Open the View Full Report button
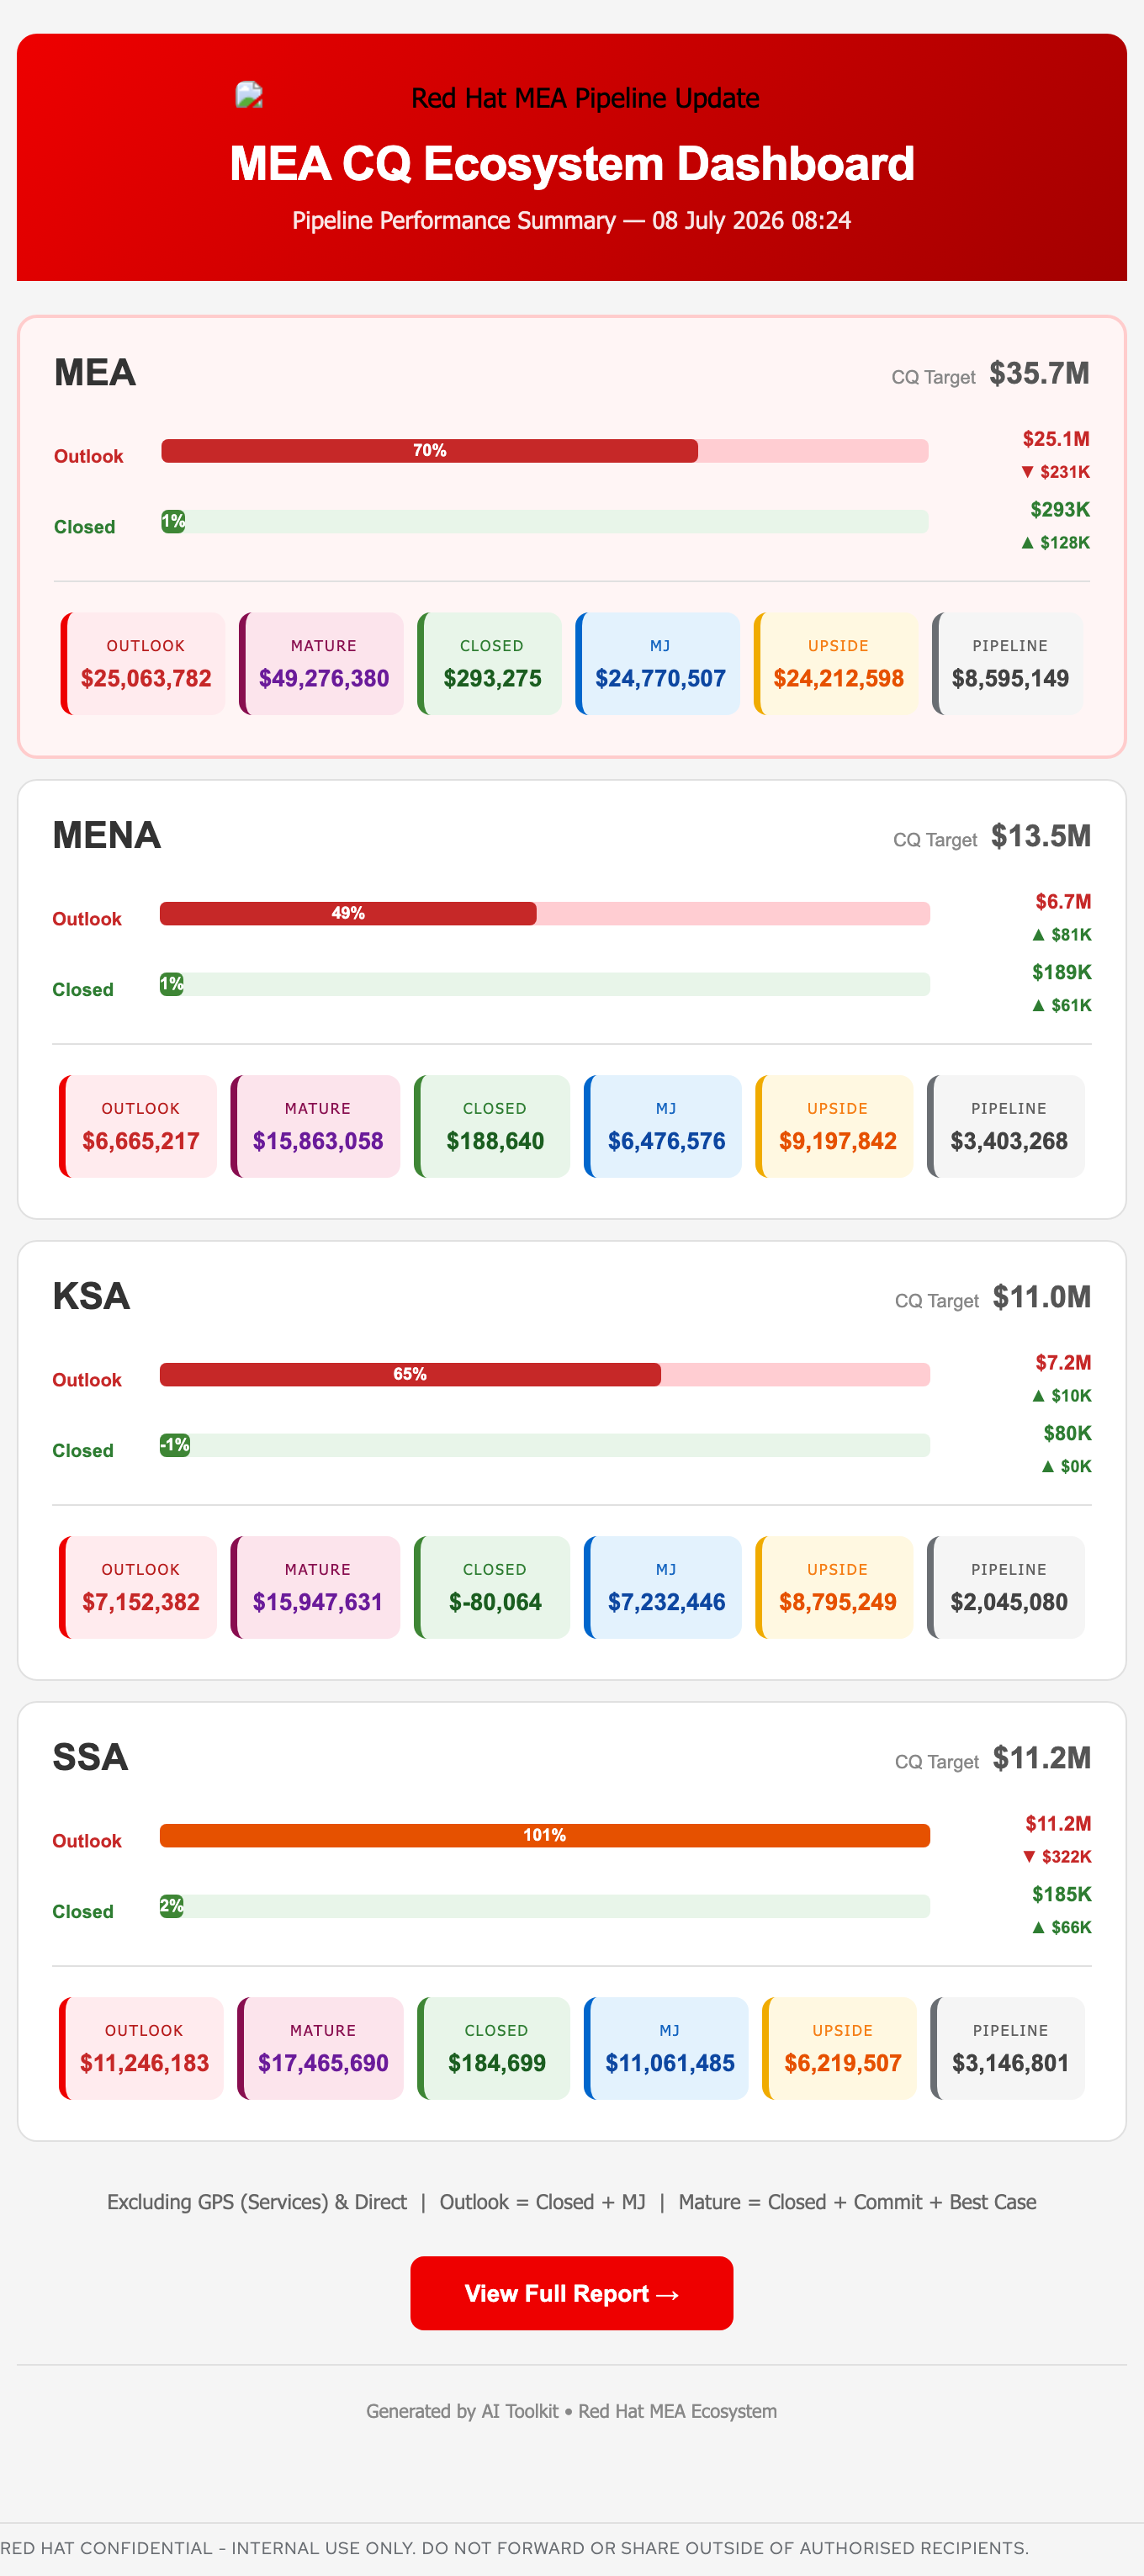The width and height of the screenshot is (1144, 2576). (x=571, y=2293)
